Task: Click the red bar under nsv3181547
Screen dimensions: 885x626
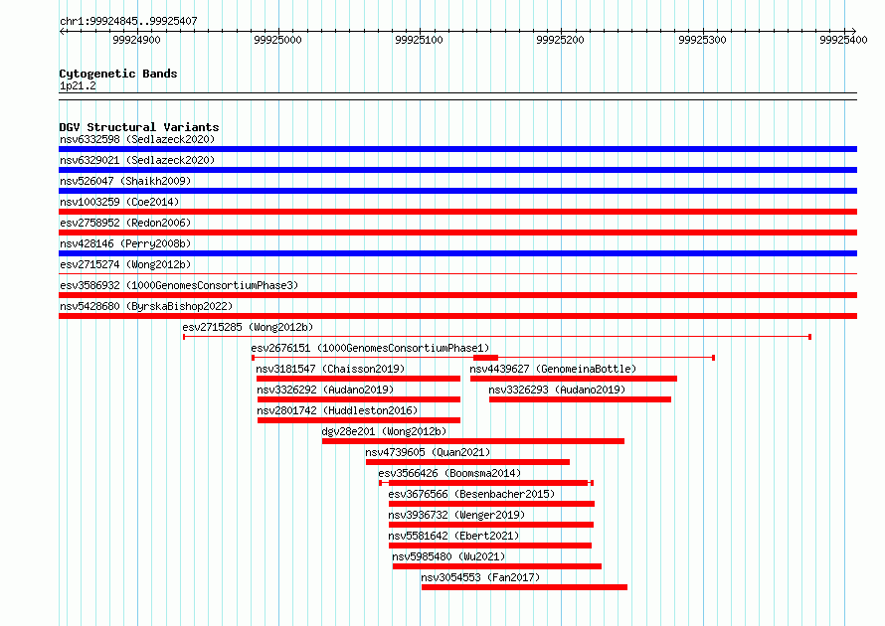Action: coord(358,379)
